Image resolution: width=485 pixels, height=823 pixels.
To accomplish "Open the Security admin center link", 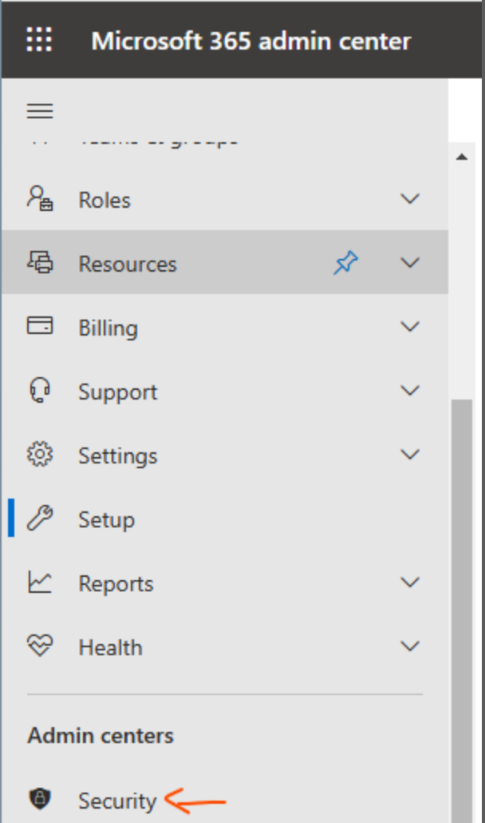I will coord(117,800).
